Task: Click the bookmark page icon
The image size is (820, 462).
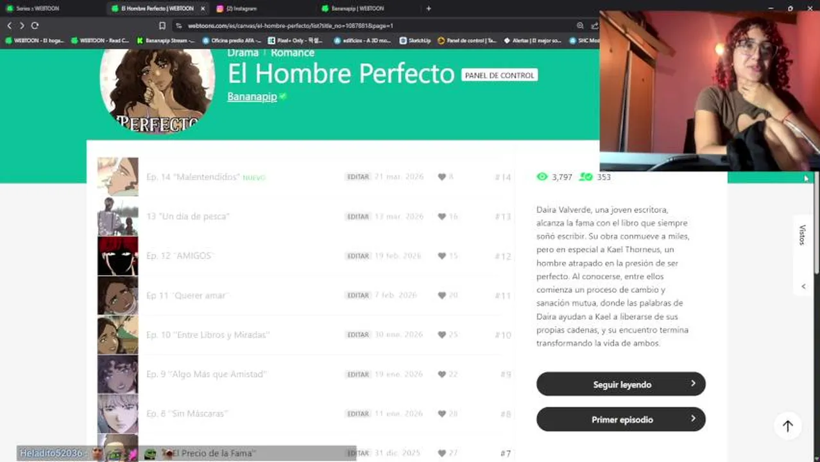Action: point(162,26)
